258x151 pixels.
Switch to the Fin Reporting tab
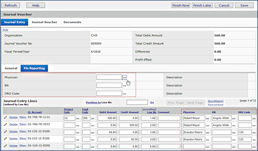[34, 68]
